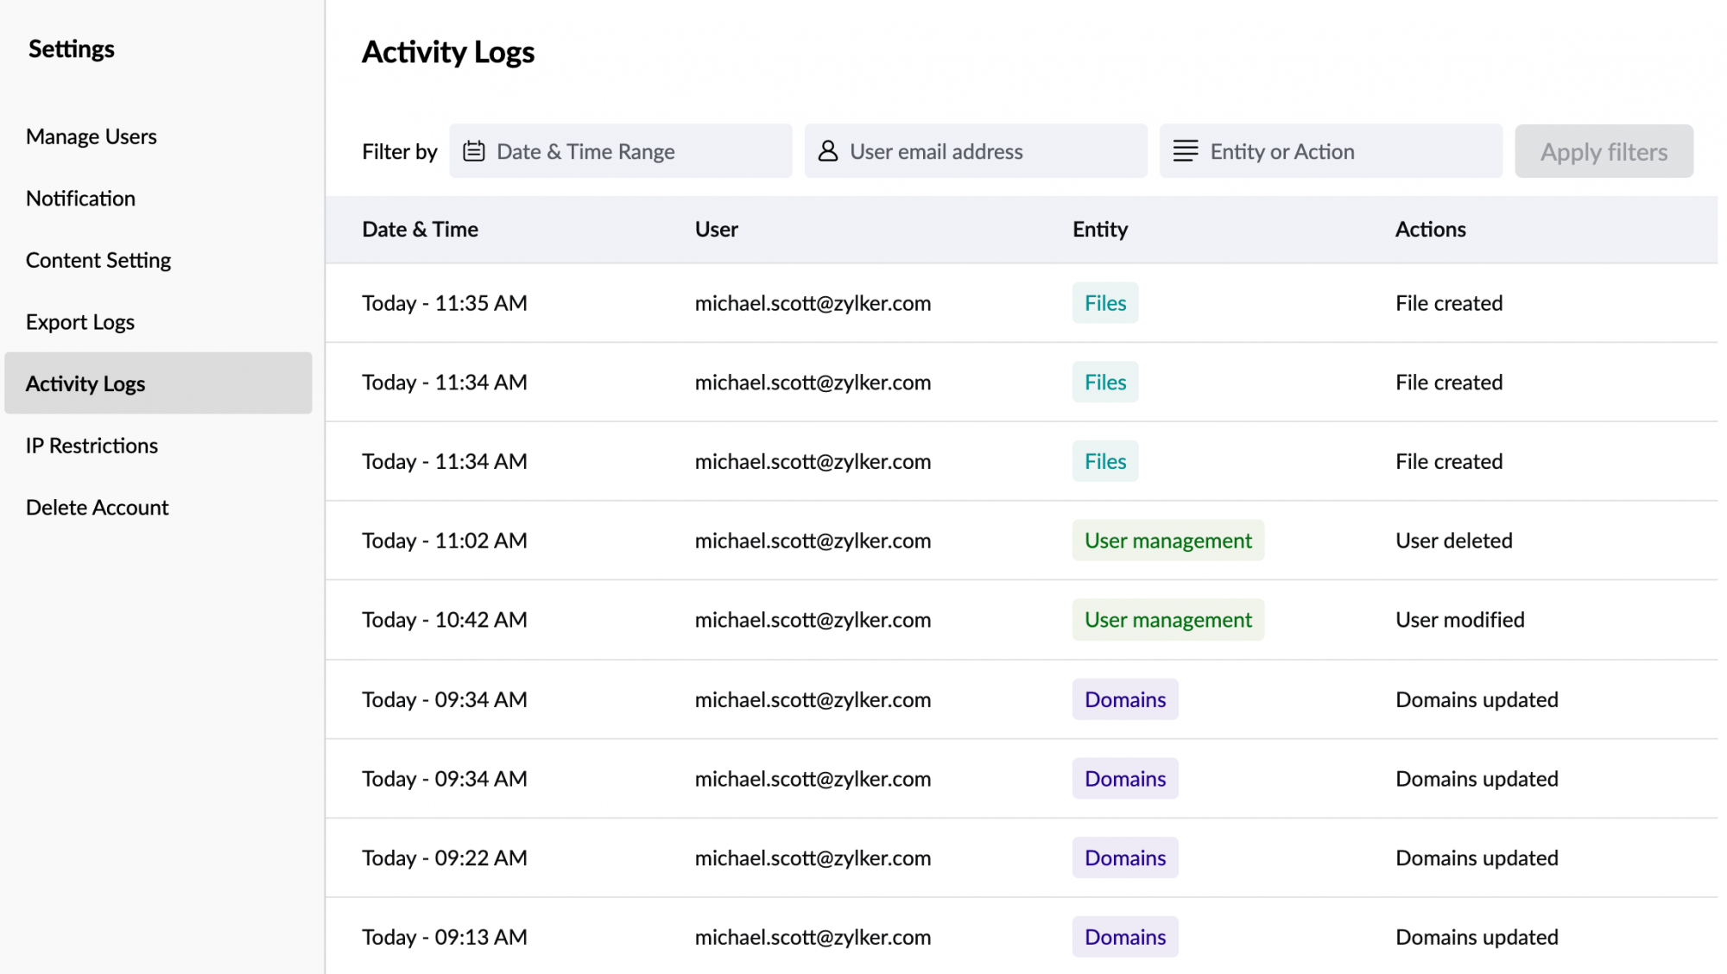The width and height of the screenshot is (1727, 974).
Task: Click the Date & Time Range filter field
Action: pos(620,150)
